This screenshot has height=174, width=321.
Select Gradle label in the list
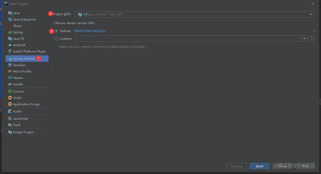18,84
